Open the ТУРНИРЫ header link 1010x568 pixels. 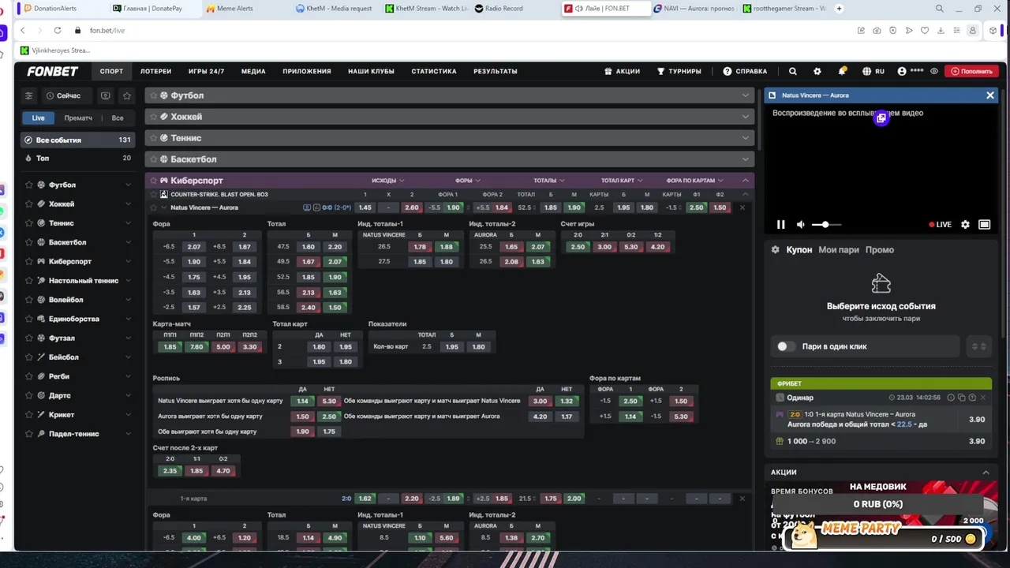pos(679,71)
